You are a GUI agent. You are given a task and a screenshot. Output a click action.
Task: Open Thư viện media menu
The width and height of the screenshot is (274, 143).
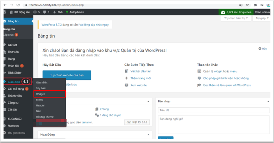18,52
